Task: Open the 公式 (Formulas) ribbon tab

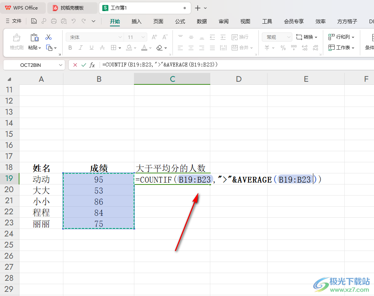Action: (180, 21)
